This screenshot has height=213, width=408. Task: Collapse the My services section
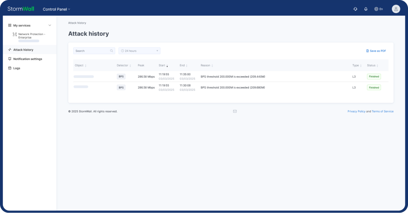click(50, 25)
